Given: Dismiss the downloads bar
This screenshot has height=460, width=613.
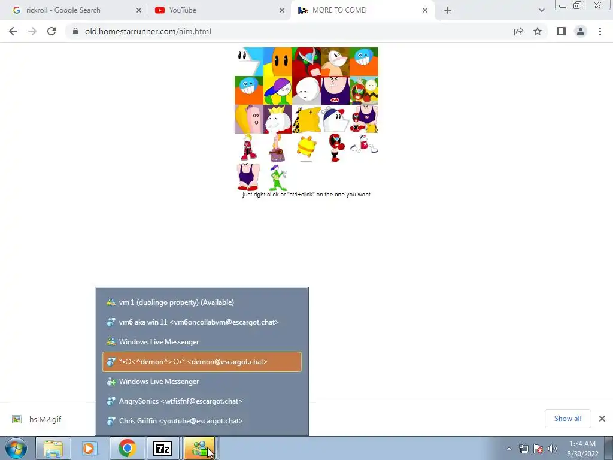Looking at the screenshot, I should (x=602, y=419).
